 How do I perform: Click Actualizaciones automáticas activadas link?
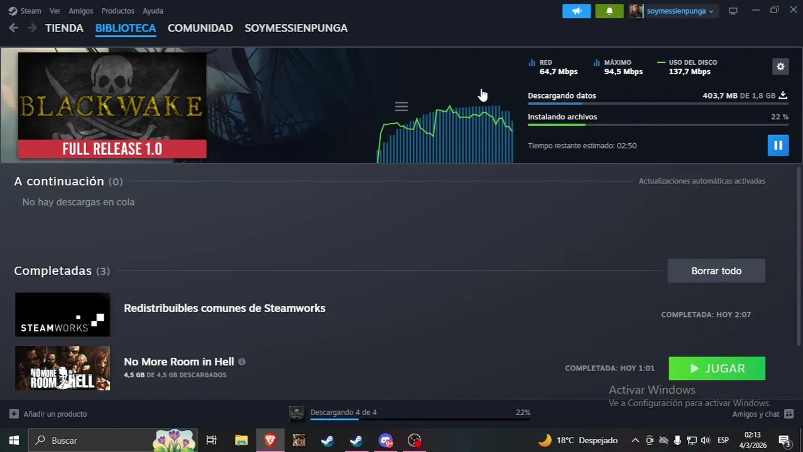tap(702, 181)
